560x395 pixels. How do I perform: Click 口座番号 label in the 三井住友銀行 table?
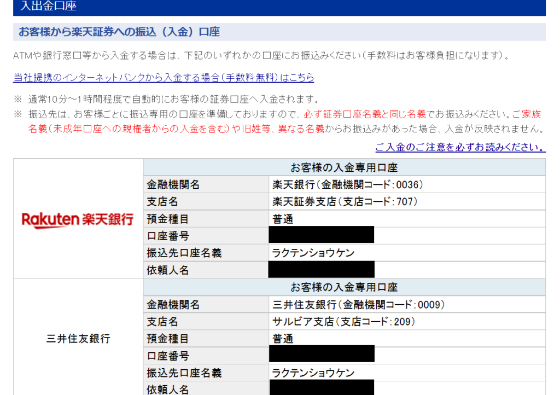pos(206,356)
